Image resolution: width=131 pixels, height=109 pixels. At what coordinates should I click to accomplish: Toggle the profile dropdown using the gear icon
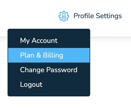[64, 16]
